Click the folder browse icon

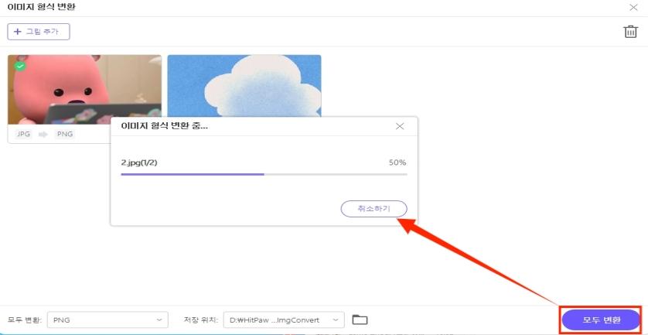click(360, 320)
